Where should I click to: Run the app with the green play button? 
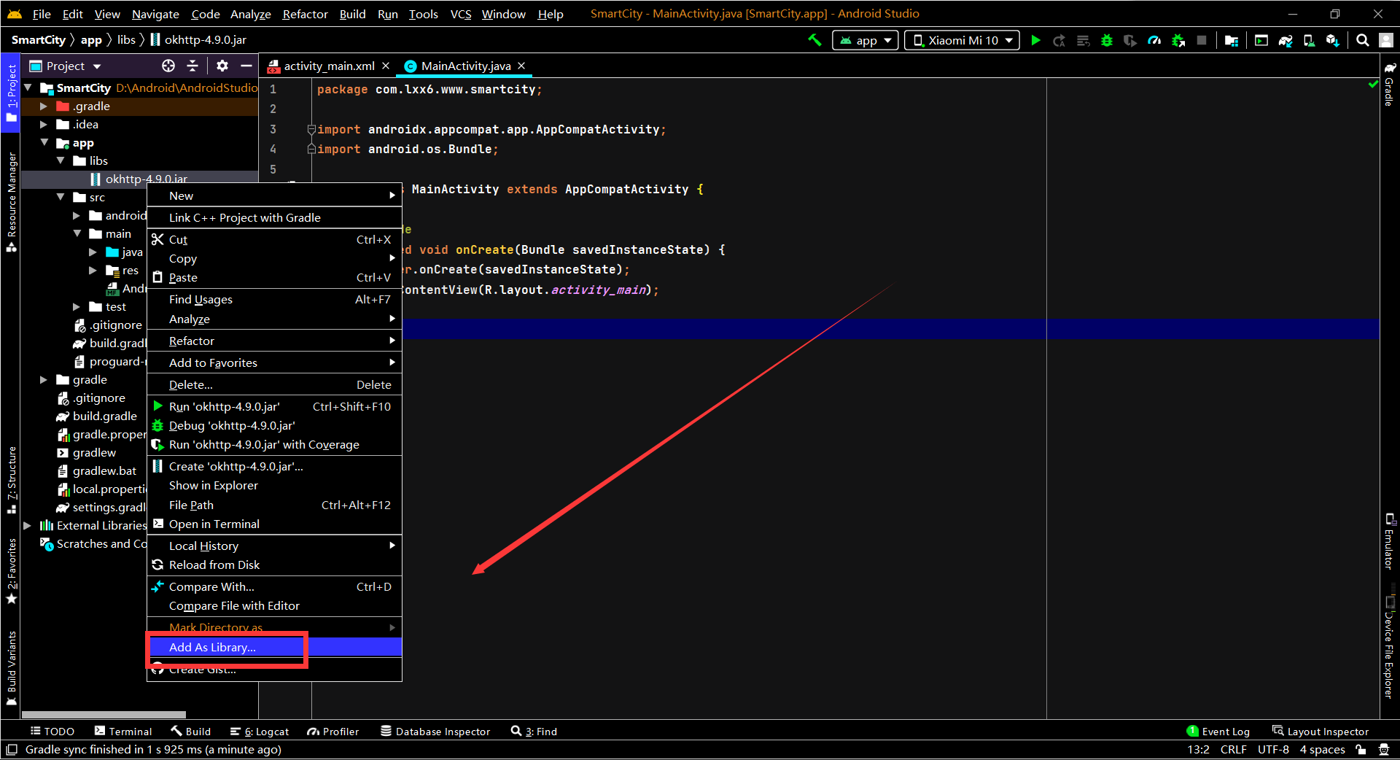(x=1035, y=40)
